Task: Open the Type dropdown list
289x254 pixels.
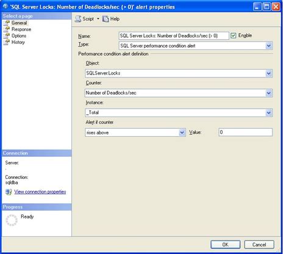Action: click(x=268, y=46)
